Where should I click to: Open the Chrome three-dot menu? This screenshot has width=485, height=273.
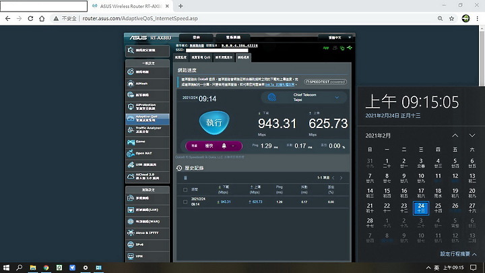point(478,19)
